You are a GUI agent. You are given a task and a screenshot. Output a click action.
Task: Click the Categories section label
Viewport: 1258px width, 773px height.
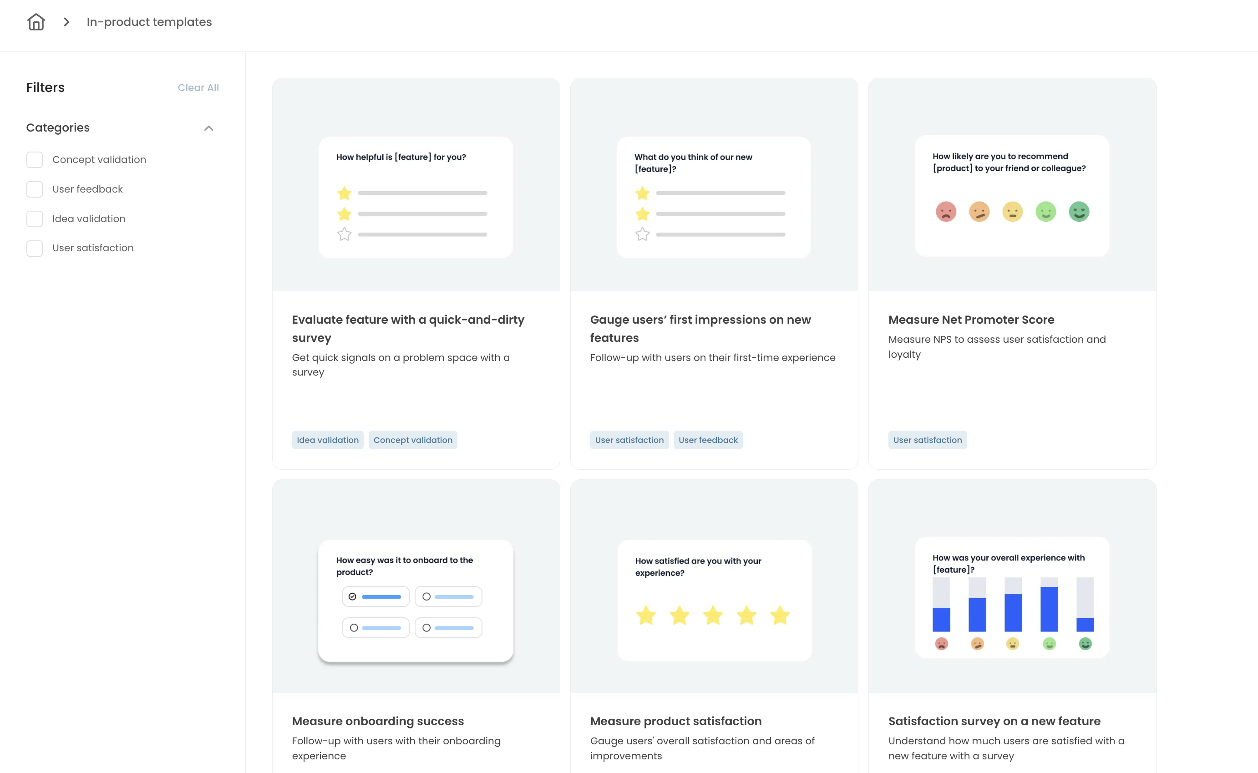click(x=58, y=128)
